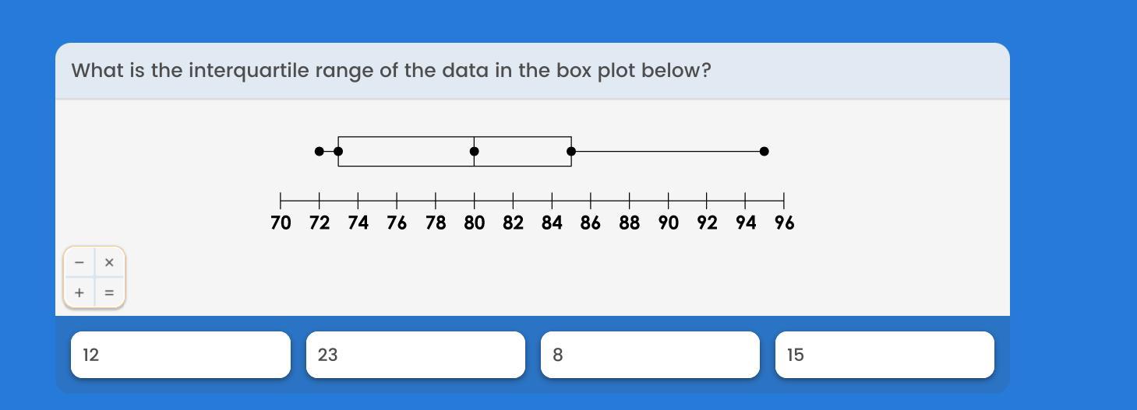Screen dimensions: 1137x410
Task: Choose answer option 8
Action: tap(650, 355)
